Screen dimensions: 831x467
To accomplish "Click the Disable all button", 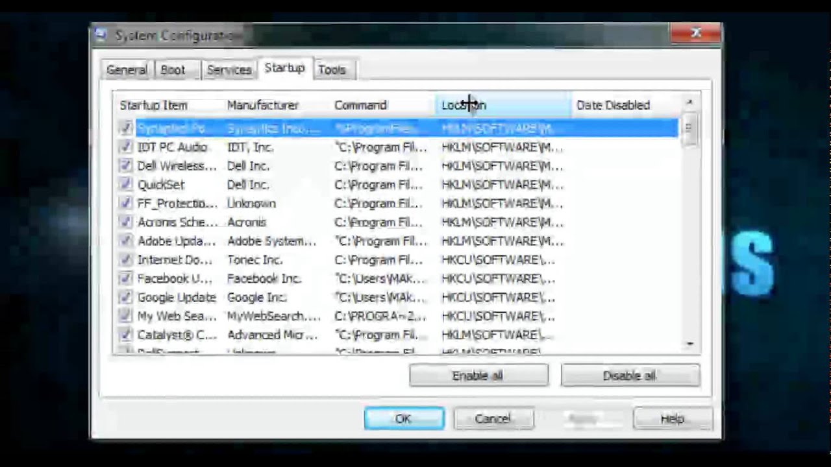I will pyautogui.click(x=630, y=376).
